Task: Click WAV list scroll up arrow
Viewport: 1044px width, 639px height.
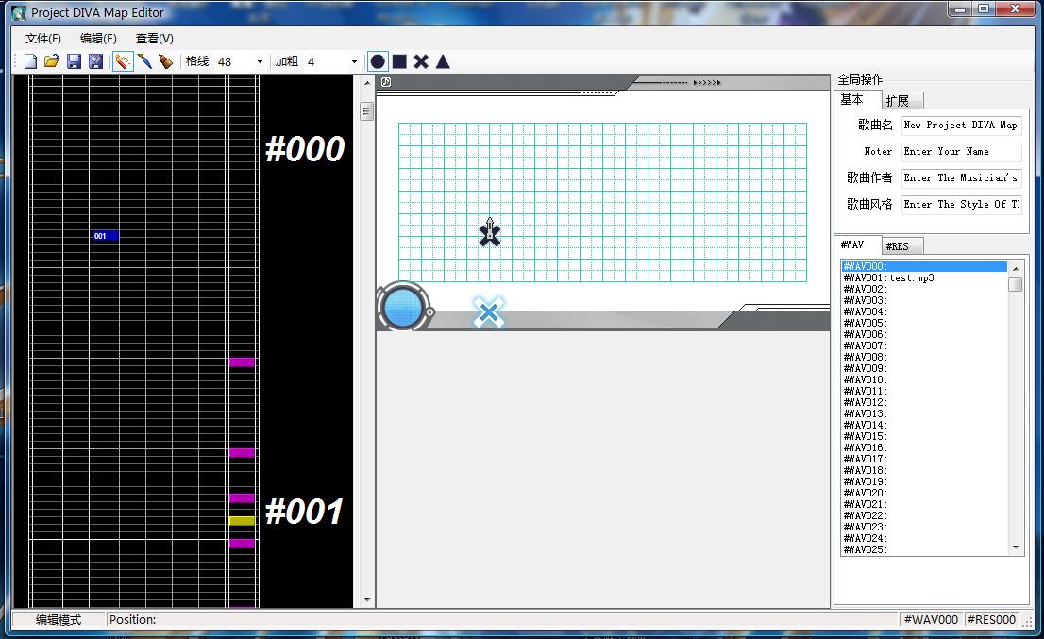Action: (1016, 268)
